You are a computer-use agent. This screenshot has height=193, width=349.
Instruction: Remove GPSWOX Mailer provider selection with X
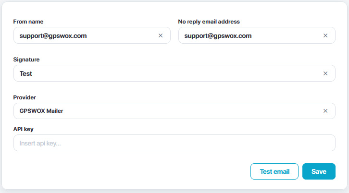point(325,111)
